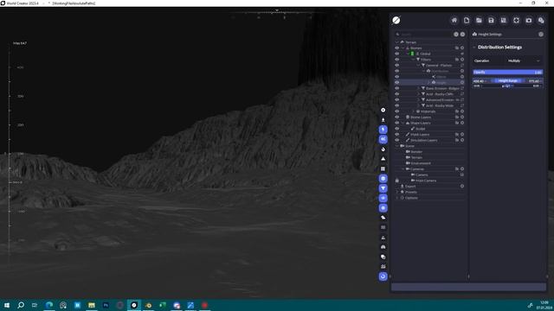
Task: Select Arid - Rocky Wide filter
Action: pyautogui.click(x=439, y=105)
